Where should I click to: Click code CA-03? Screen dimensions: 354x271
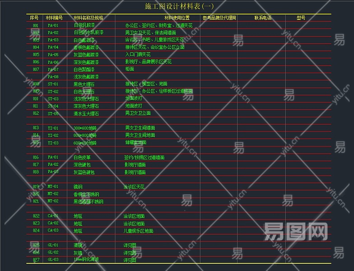(53, 230)
